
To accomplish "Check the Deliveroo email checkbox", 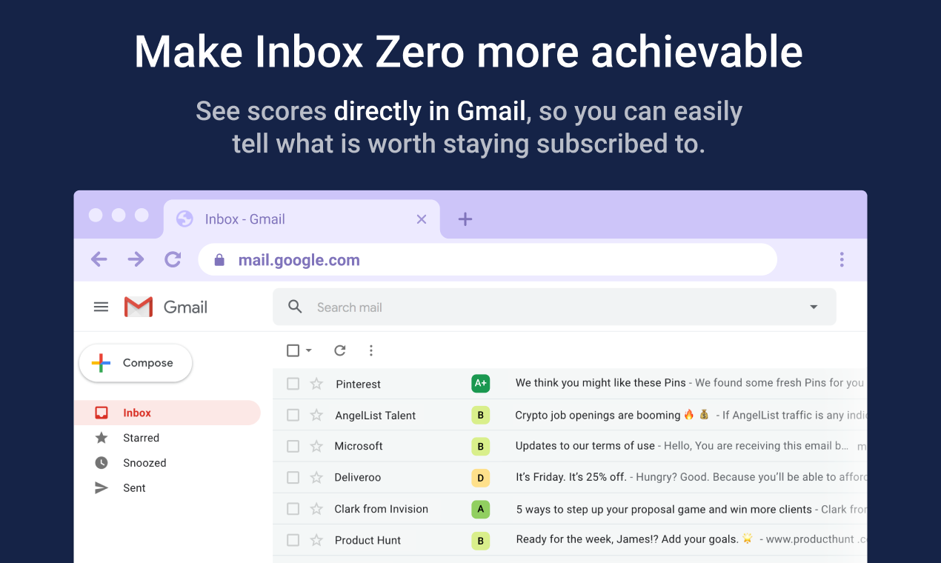I will (293, 478).
